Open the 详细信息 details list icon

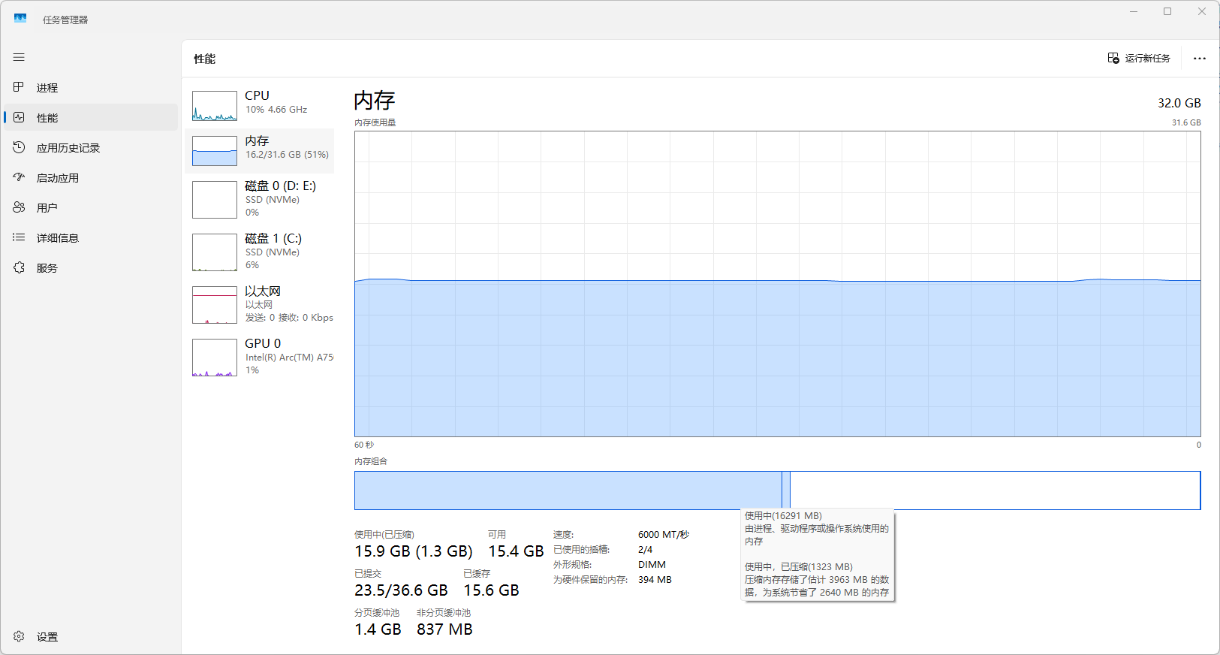point(19,237)
